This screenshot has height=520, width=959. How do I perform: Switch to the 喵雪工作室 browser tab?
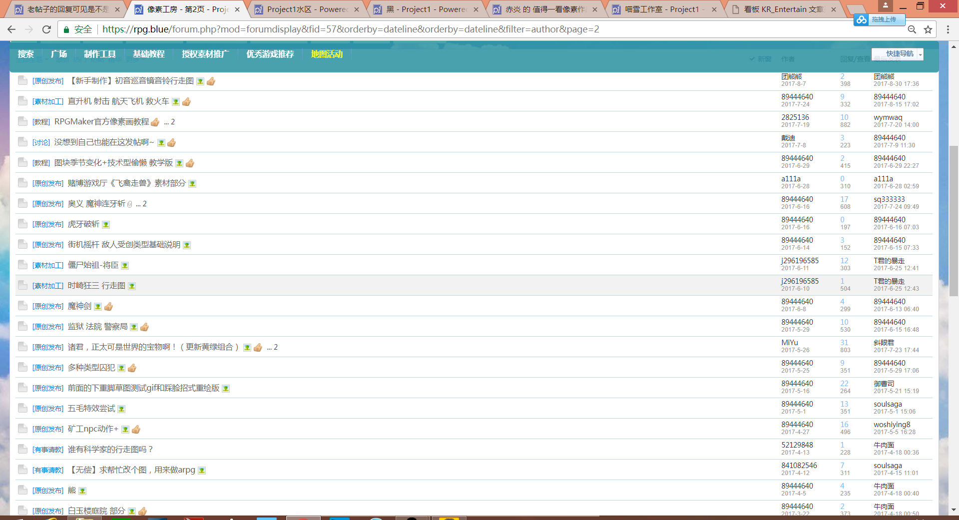click(665, 9)
